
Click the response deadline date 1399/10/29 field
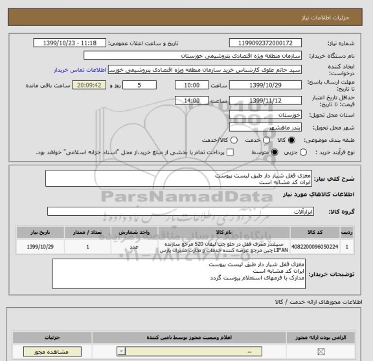266,85
